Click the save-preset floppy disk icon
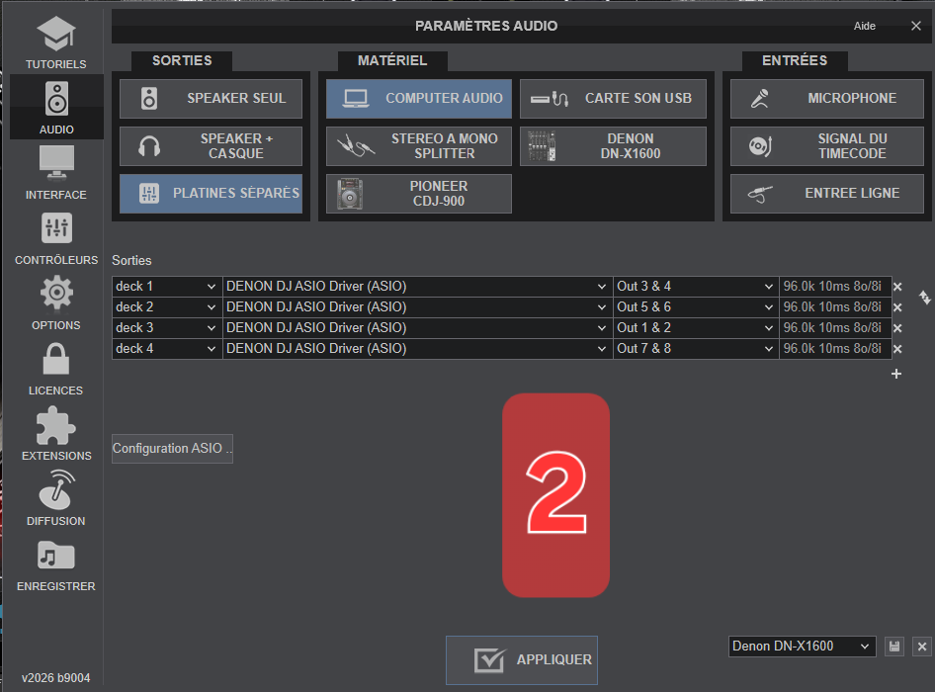The image size is (935, 692). tap(894, 647)
